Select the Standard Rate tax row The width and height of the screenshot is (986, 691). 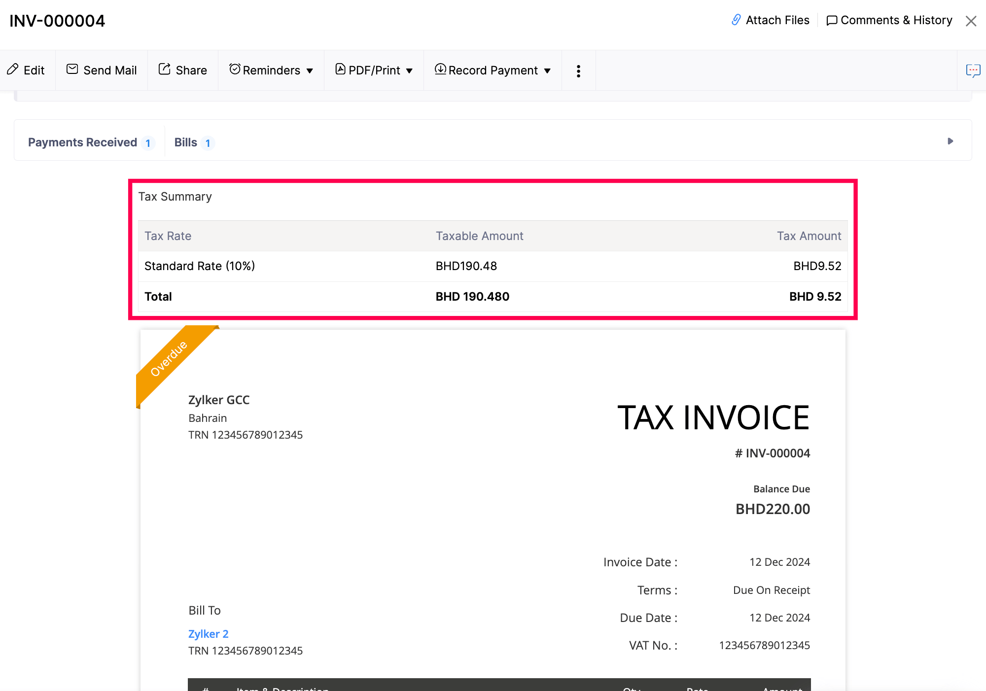click(200, 266)
